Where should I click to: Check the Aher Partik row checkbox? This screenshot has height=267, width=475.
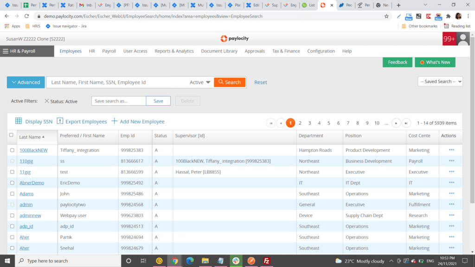(x=12, y=237)
